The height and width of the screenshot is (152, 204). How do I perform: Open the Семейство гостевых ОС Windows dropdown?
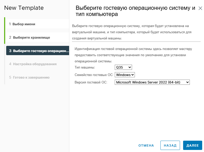point(125,75)
